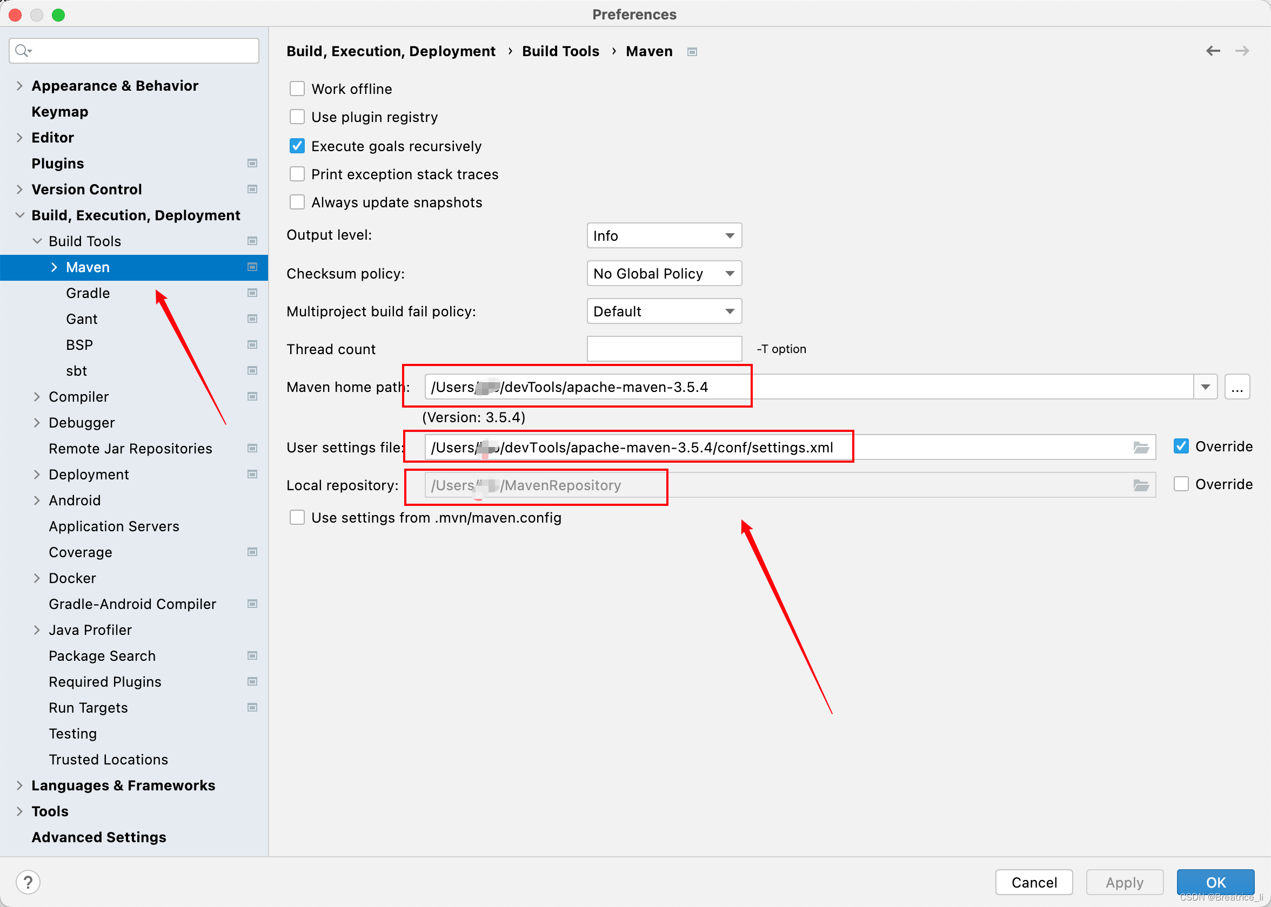1271x907 pixels.
Task: Select Gradle in the Build Tools list
Action: click(88, 293)
